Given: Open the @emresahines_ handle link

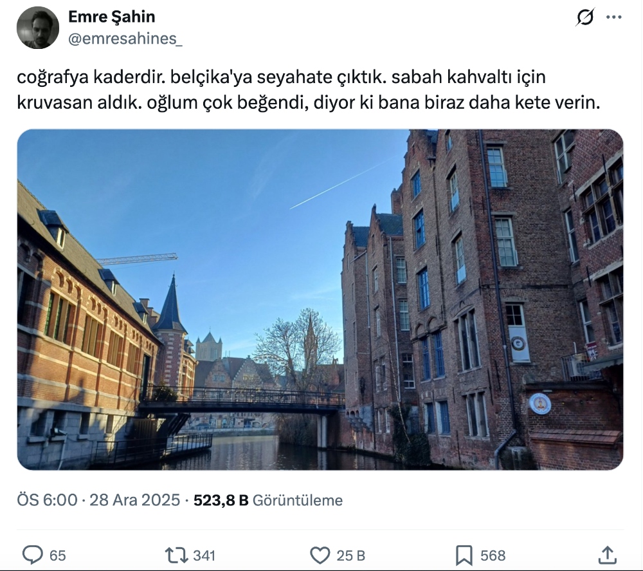Looking at the screenshot, I should point(125,39).
